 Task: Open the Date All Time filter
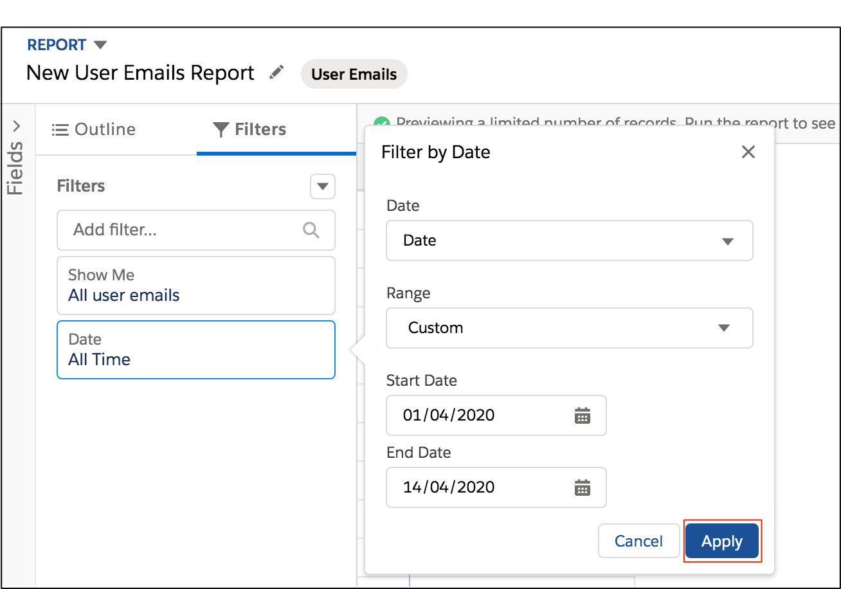(x=196, y=350)
